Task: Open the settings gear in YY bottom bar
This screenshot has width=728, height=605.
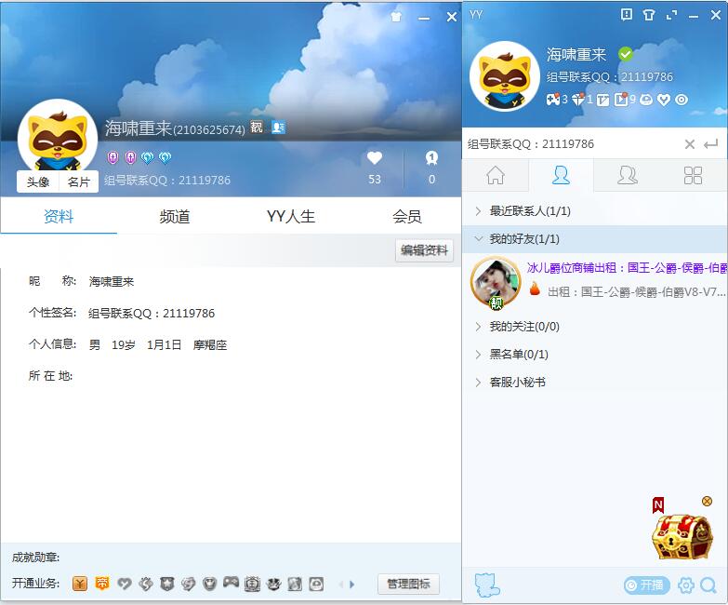Action: click(686, 585)
